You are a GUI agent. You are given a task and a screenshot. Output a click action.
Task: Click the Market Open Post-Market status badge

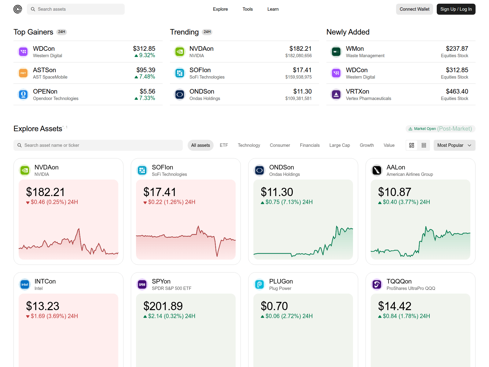(440, 129)
